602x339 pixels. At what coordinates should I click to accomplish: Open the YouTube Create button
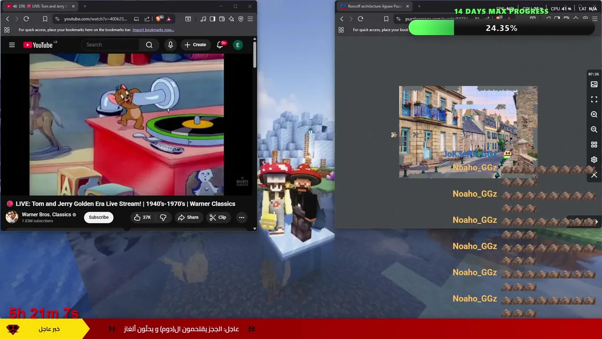click(195, 45)
